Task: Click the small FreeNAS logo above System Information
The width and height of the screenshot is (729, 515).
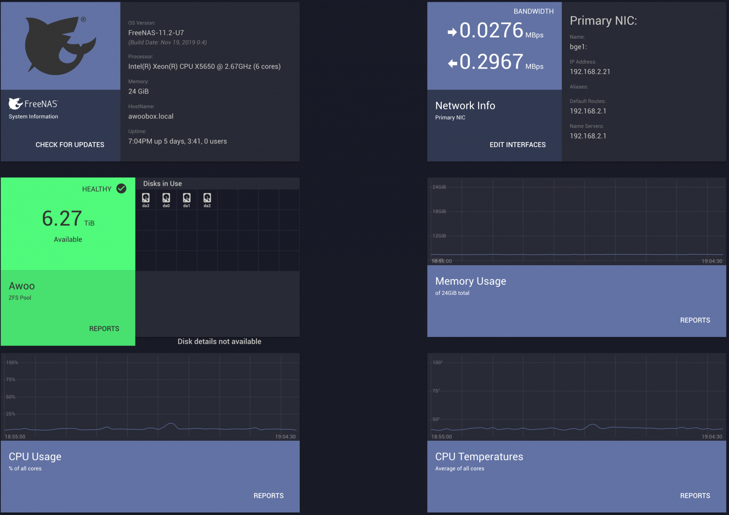Action: 33,103
